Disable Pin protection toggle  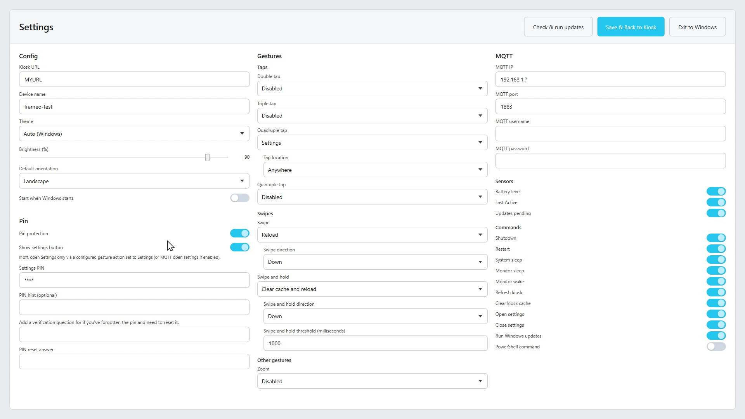[x=239, y=234]
